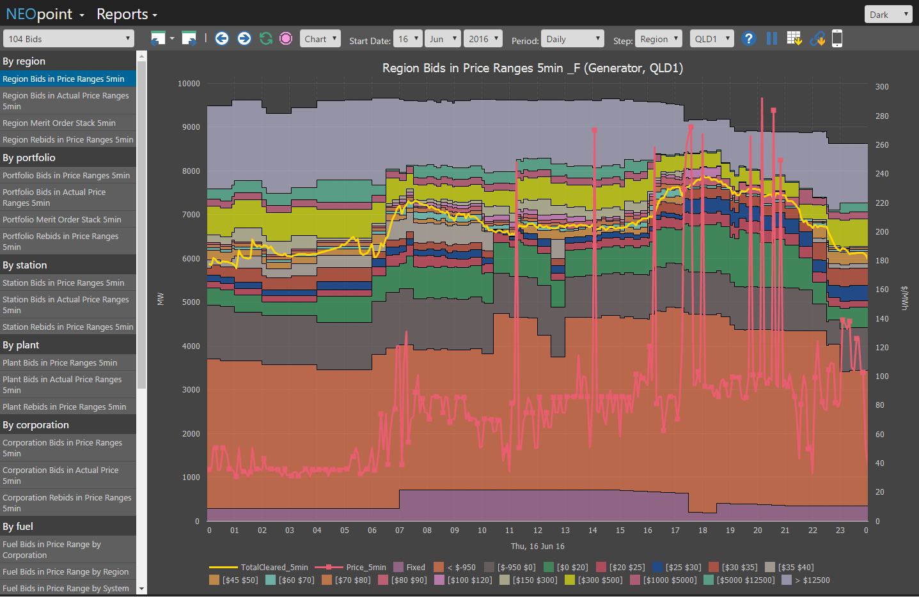This screenshot has width=919, height=597.
Task: Open the NEOpoint menu
Action: [x=45, y=14]
